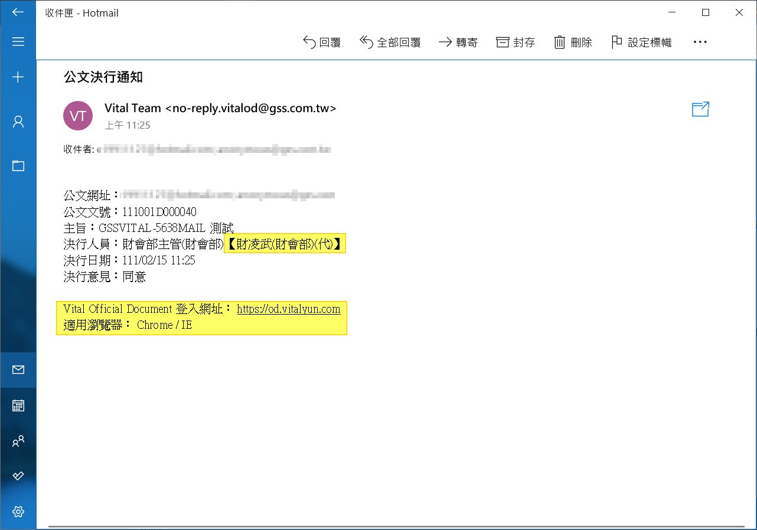Compose a new mail with plus icon
Screen dimensions: 757x530
point(18,77)
